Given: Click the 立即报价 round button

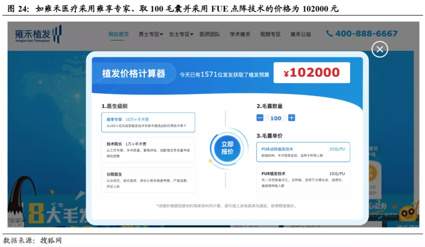Looking at the screenshot, I should point(227,148).
